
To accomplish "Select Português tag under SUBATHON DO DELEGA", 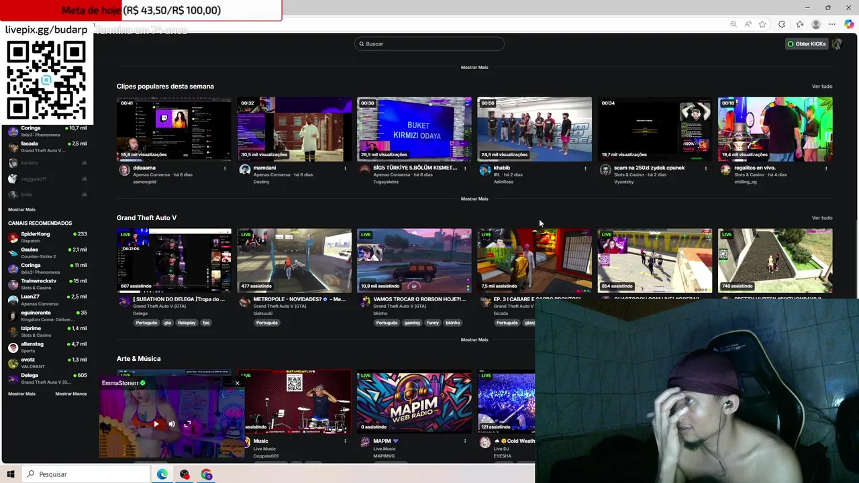I will [146, 323].
